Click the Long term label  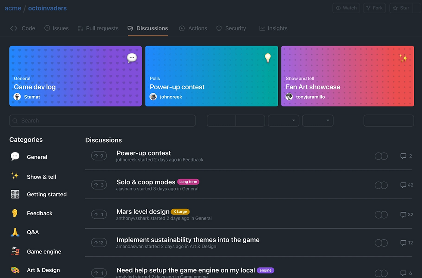tap(189, 182)
